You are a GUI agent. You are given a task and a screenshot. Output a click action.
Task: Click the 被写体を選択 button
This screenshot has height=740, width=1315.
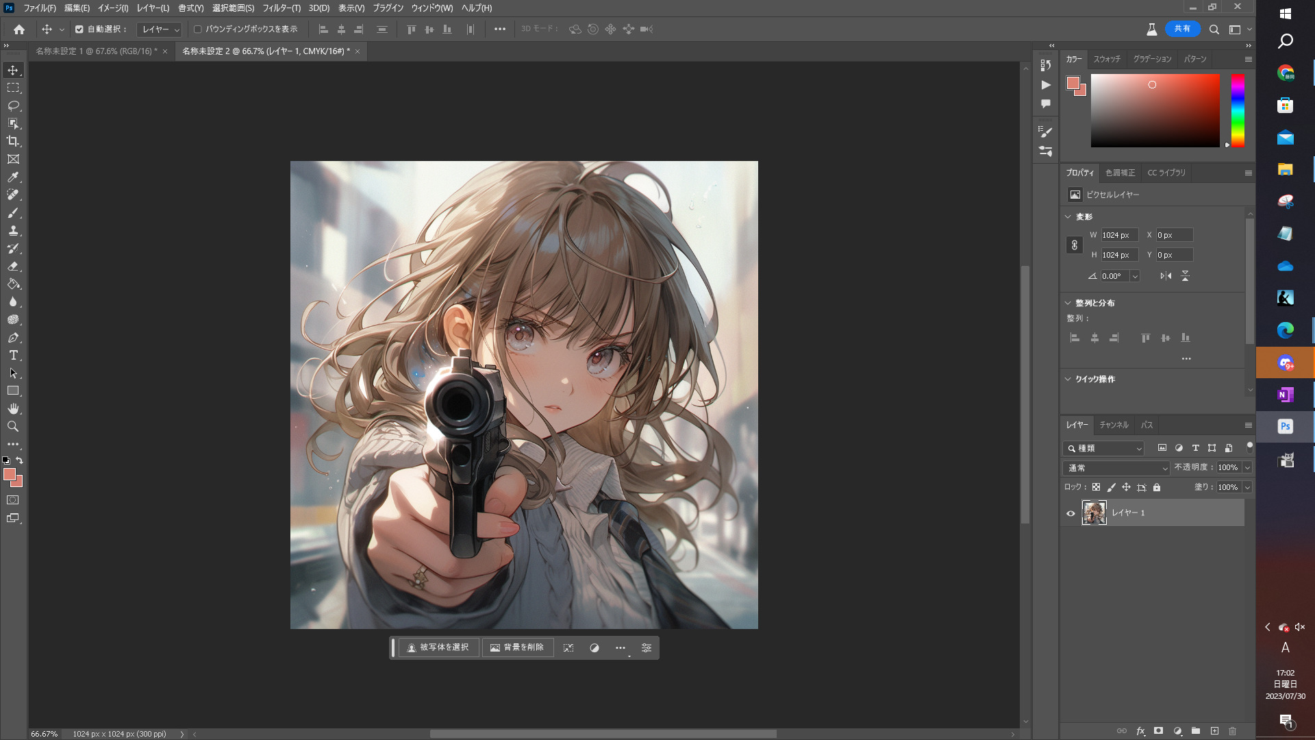(x=438, y=647)
